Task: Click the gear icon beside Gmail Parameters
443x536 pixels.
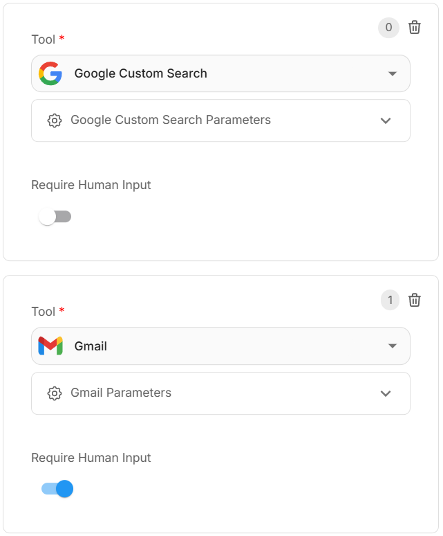Action: (x=55, y=393)
